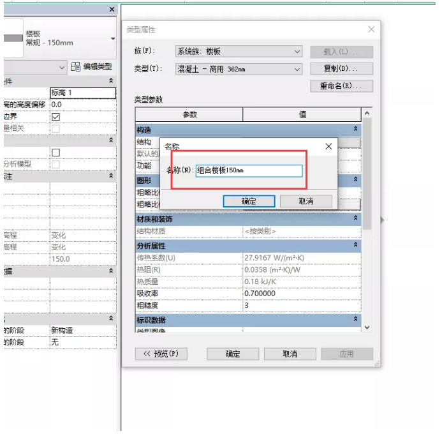Image resolution: width=442 pixels, height=436 pixels.
Task: Click the 值 column header
Action: pyautogui.click(x=302, y=114)
